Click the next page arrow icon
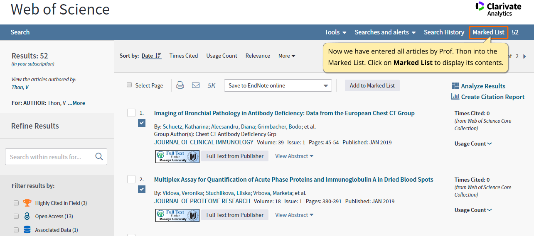Screen dimensions: 534x236 [x=524, y=56]
